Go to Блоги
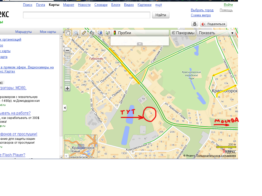 coord(116,5)
